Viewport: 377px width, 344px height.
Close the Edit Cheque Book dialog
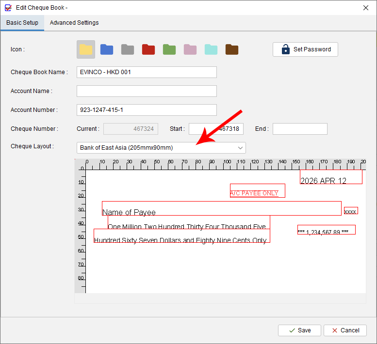coord(366,8)
